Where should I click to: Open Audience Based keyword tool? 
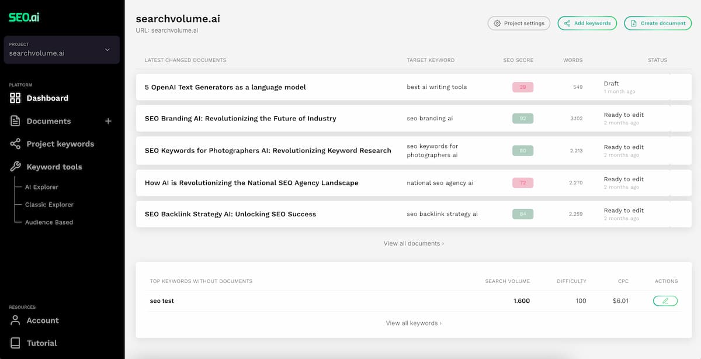(x=48, y=222)
